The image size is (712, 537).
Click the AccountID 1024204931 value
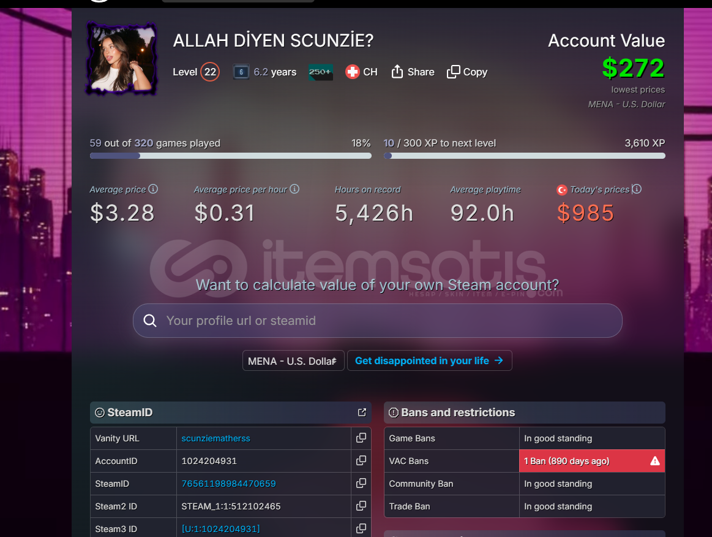(x=209, y=461)
